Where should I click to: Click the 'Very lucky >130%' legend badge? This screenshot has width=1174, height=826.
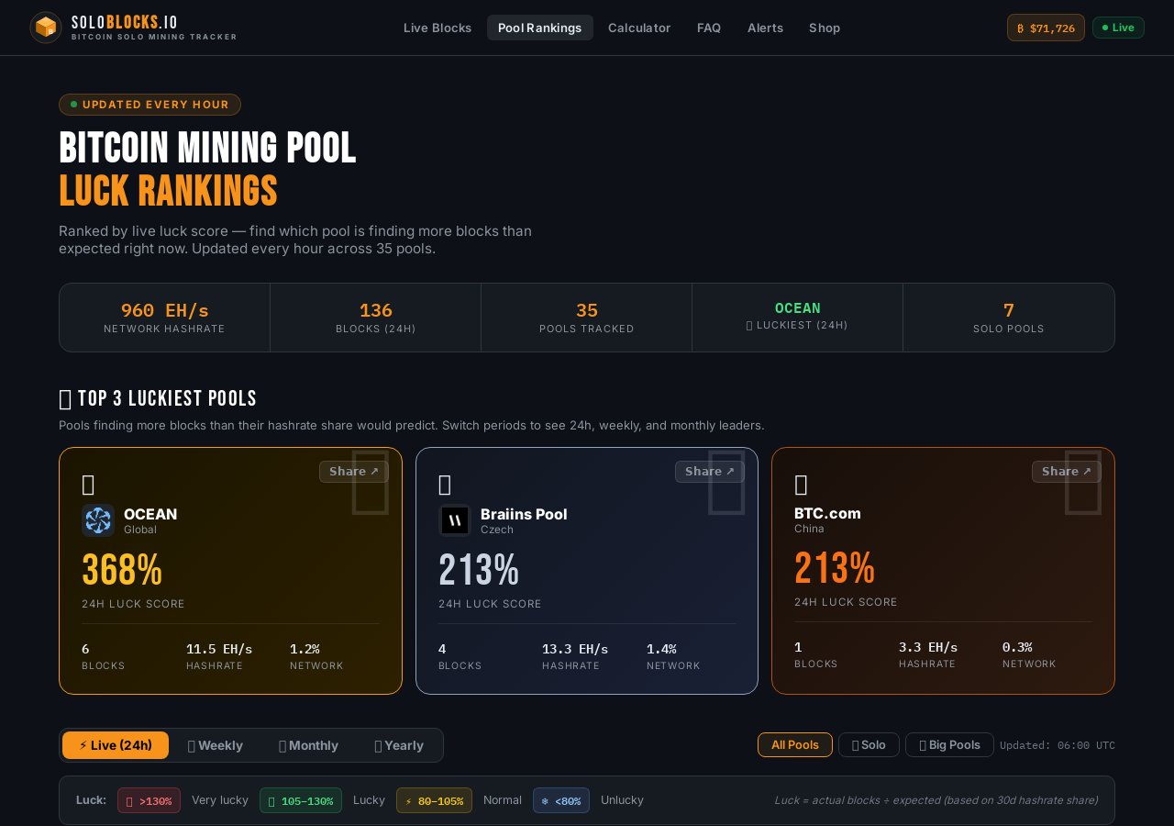coord(149,800)
